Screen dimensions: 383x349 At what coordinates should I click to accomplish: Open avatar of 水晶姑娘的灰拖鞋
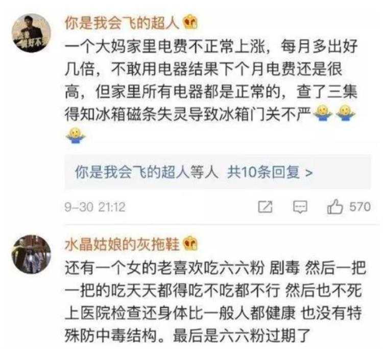click(x=32, y=254)
